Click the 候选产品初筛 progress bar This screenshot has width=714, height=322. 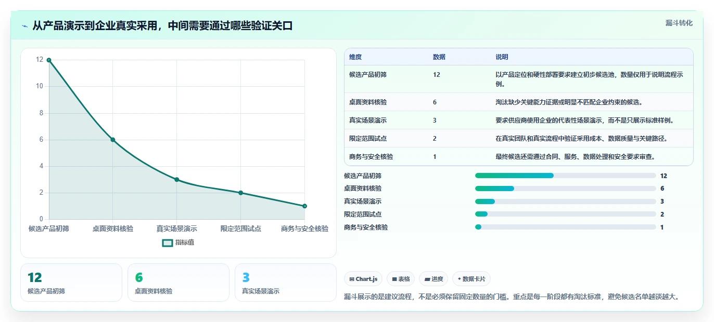coord(565,176)
